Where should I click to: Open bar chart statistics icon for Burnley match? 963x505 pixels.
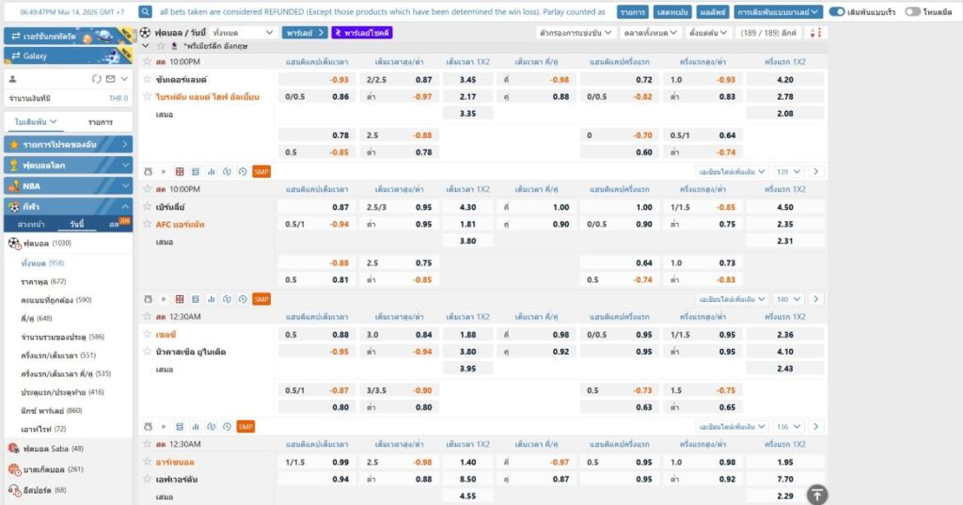point(212,299)
